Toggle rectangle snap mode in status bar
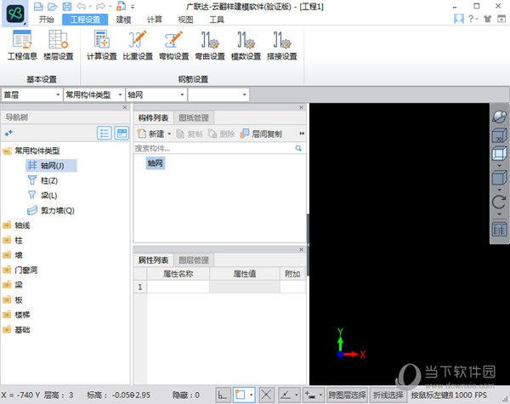Viewport: 510px width, 404px height. click(241, 395)
